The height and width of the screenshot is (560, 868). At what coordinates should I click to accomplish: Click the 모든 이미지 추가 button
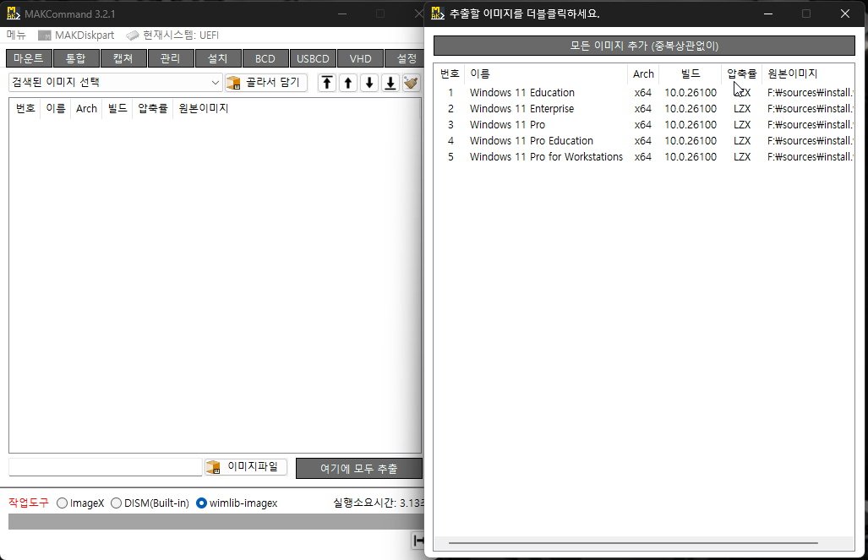click(x=644, y=46)
